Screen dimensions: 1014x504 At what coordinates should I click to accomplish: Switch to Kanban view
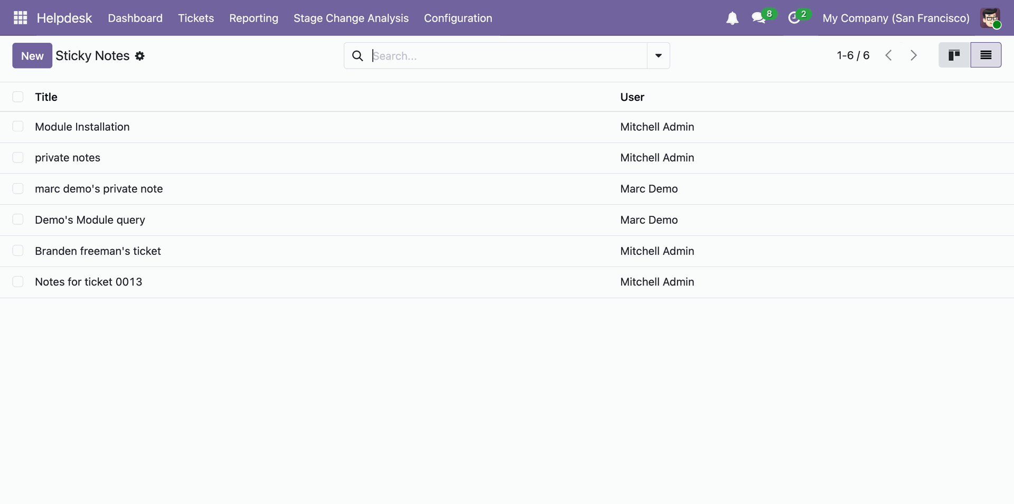pyautogui.click(x=954, y=55)
